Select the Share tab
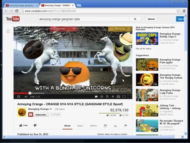Image resolution: width=190 pixels, height=143 pixels. click(x=80, y=126)
